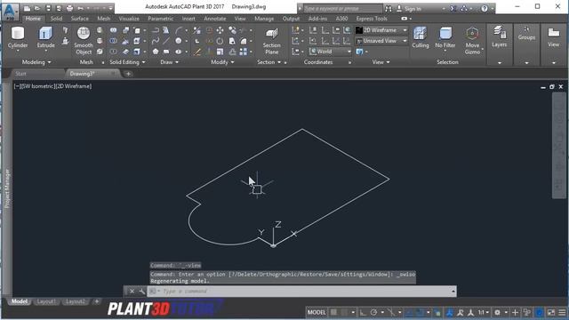The width and height of the screenshot is (569, 320).
Task: Select the Extrude tool
Action: (x=45, y=37)
